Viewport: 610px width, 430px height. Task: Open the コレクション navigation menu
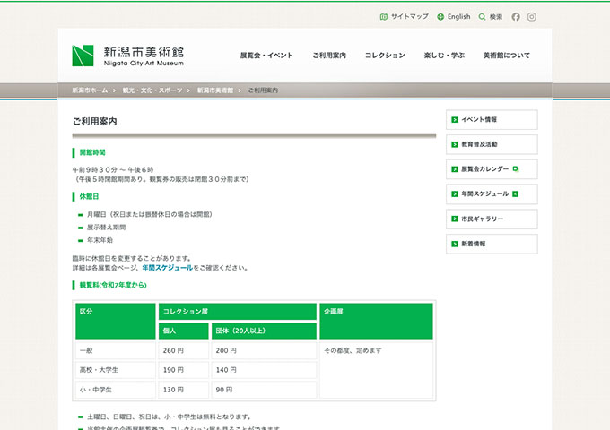385,56
